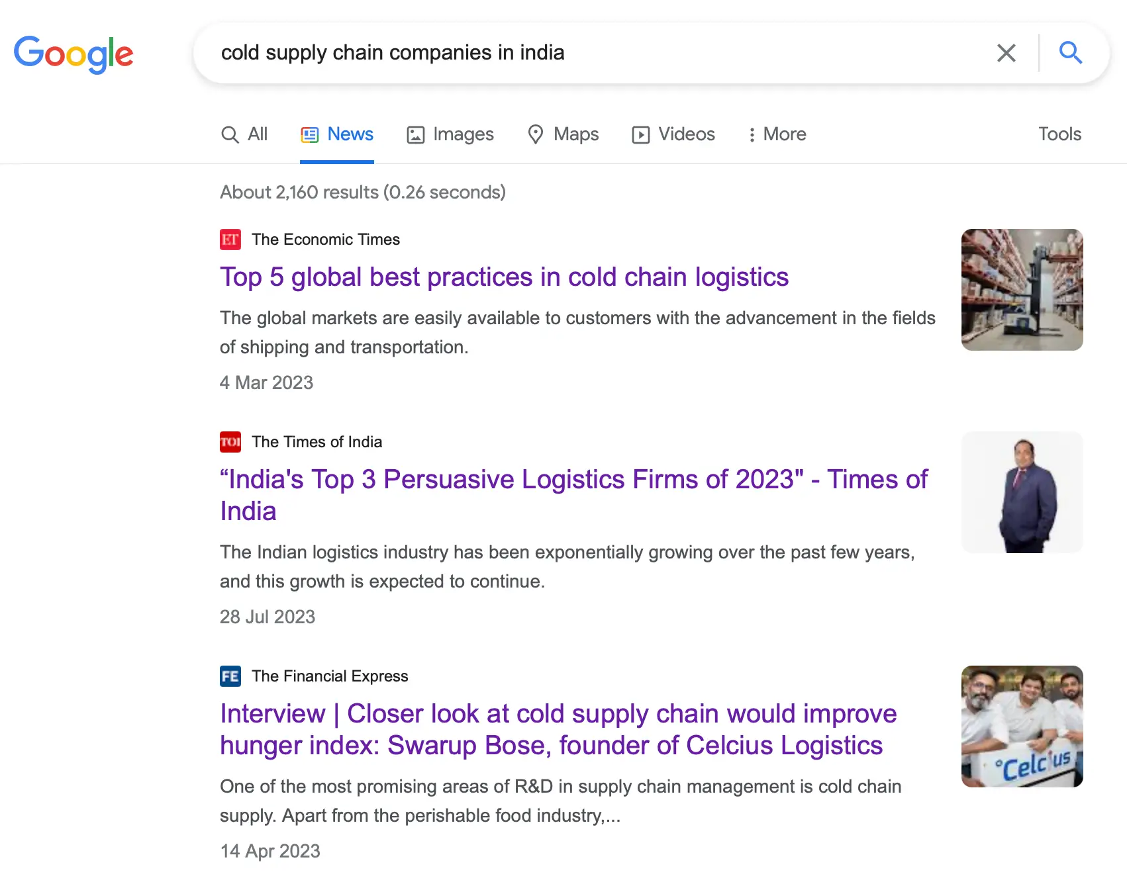Click the Google logo
This screenshot has height=880, width=1127.
(x=73, y=54)
